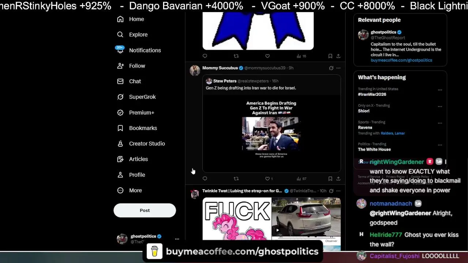Open Mommy Succubus profile avatar

[x=195, y=70]
